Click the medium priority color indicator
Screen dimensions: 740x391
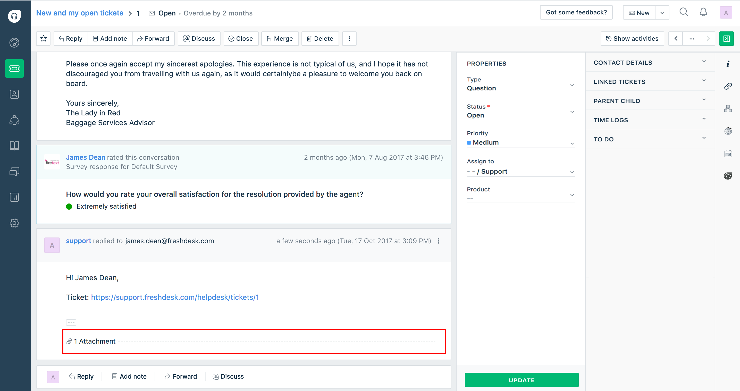click(468, 142)
